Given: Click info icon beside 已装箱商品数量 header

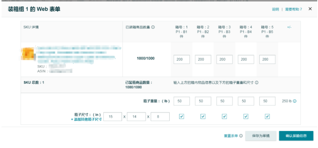Looking at the screenshot, I should click(x=153, y=27).
